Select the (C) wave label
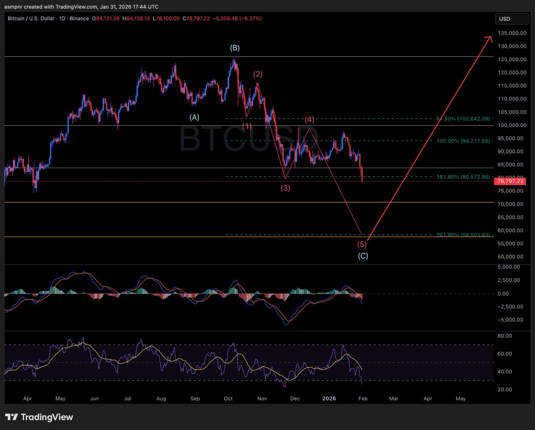The image size is (535, 430). tap(364, 256)
